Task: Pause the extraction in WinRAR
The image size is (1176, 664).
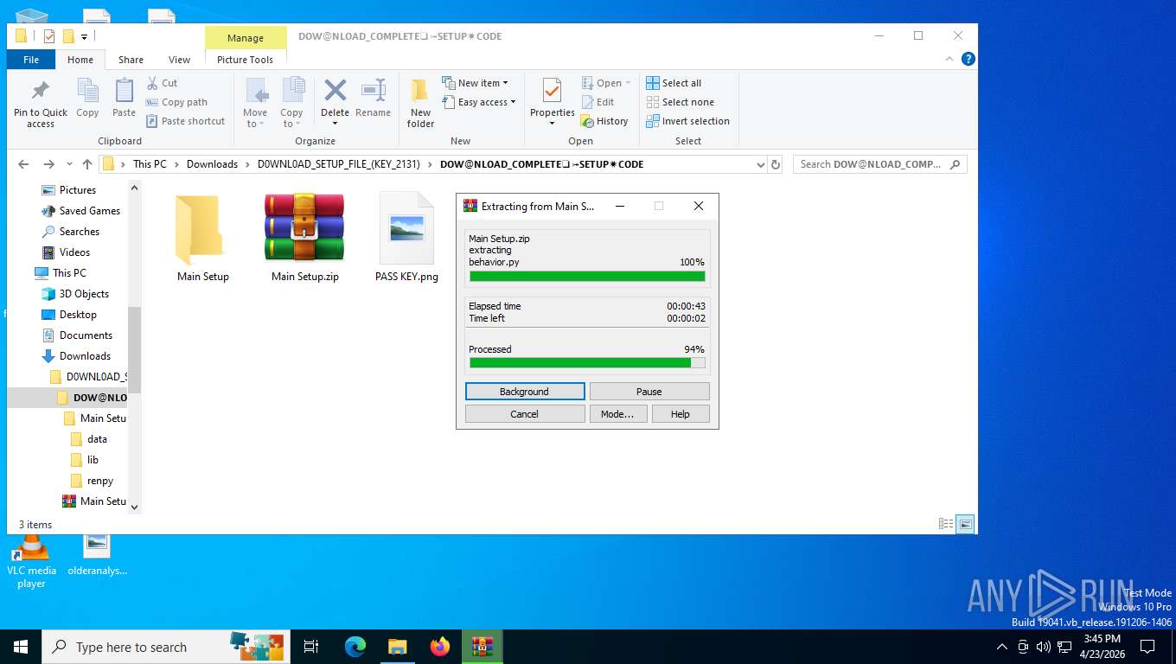Action: [x=649, y=392]
